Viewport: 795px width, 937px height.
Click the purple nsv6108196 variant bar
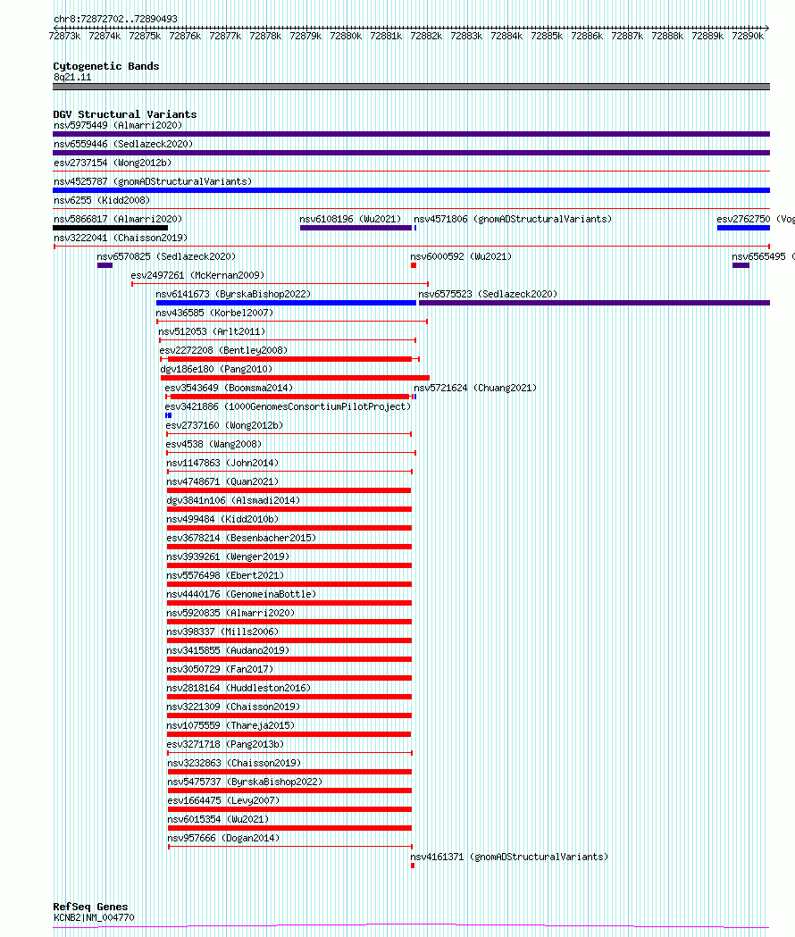tap(356, 228)
